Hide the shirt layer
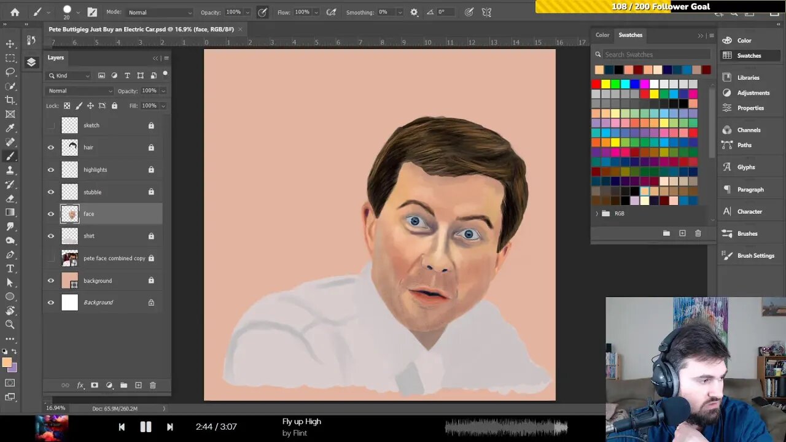786x442 pixels. click(x=51, y=236)
